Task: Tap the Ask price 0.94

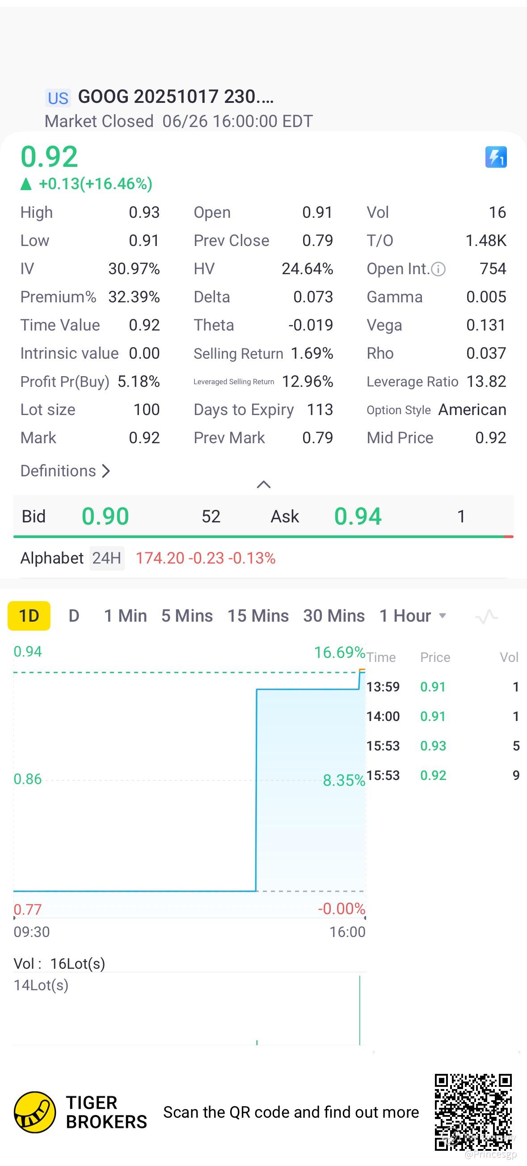Action: 358,517
